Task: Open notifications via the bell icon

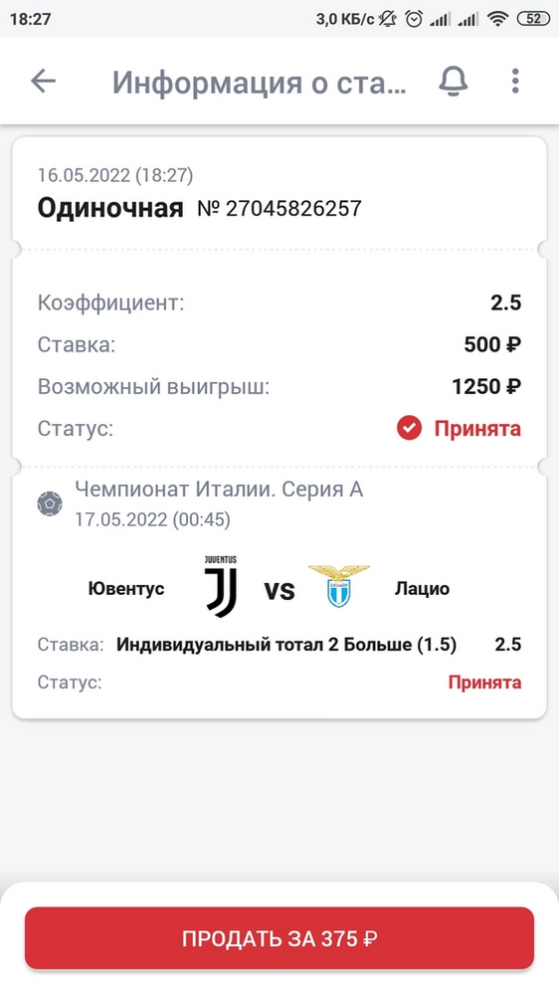Action: coord(454,82)
